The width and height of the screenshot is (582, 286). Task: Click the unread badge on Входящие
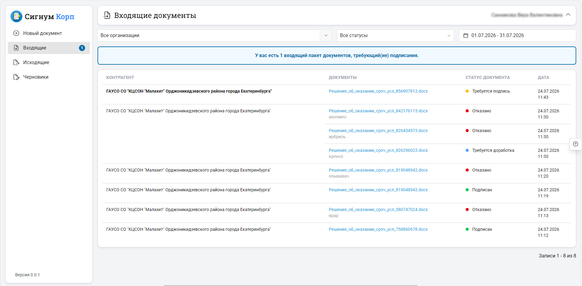[x=82, y=48]
